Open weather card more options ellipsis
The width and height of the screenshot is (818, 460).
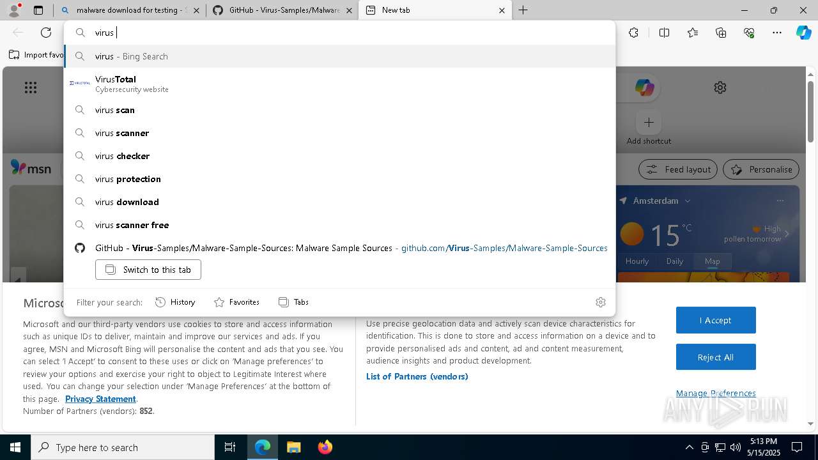(780, 201)
